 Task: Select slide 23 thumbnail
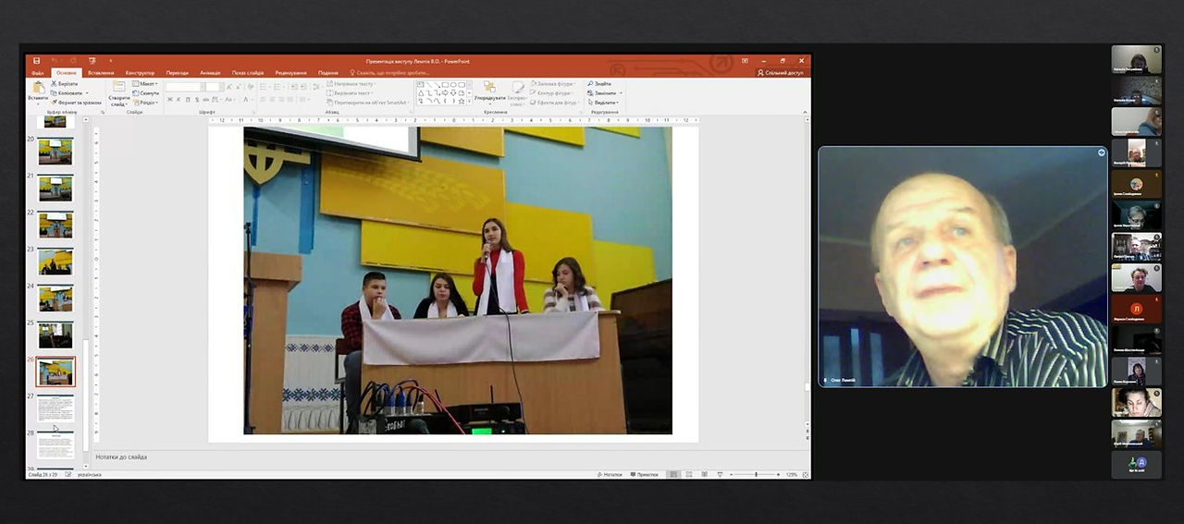[55, 262]
